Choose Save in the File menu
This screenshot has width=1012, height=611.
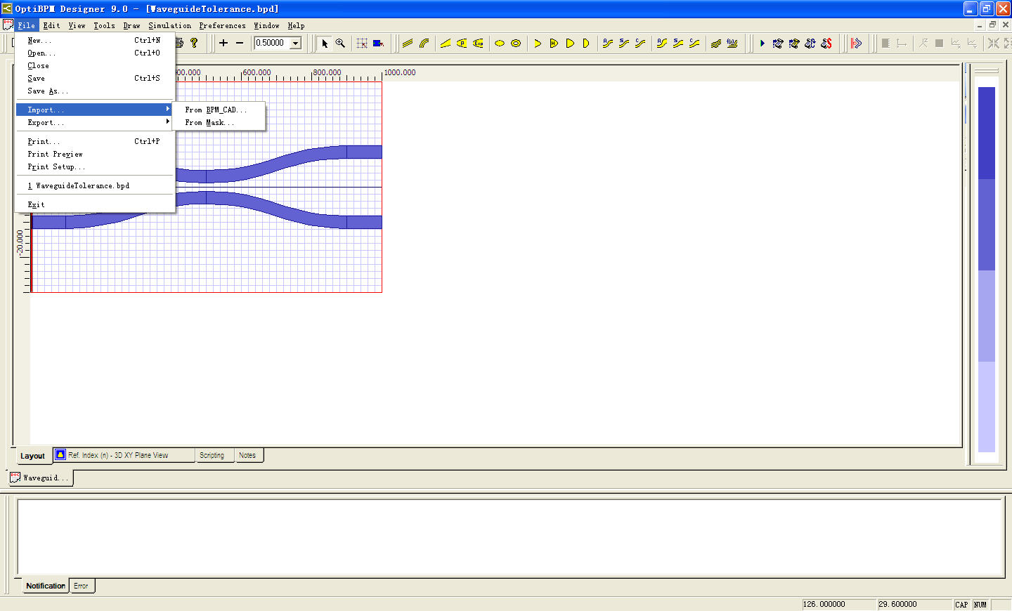click(95, 78)
